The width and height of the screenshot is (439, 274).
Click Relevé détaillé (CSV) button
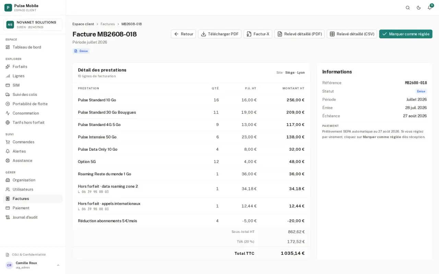(352, 34)
